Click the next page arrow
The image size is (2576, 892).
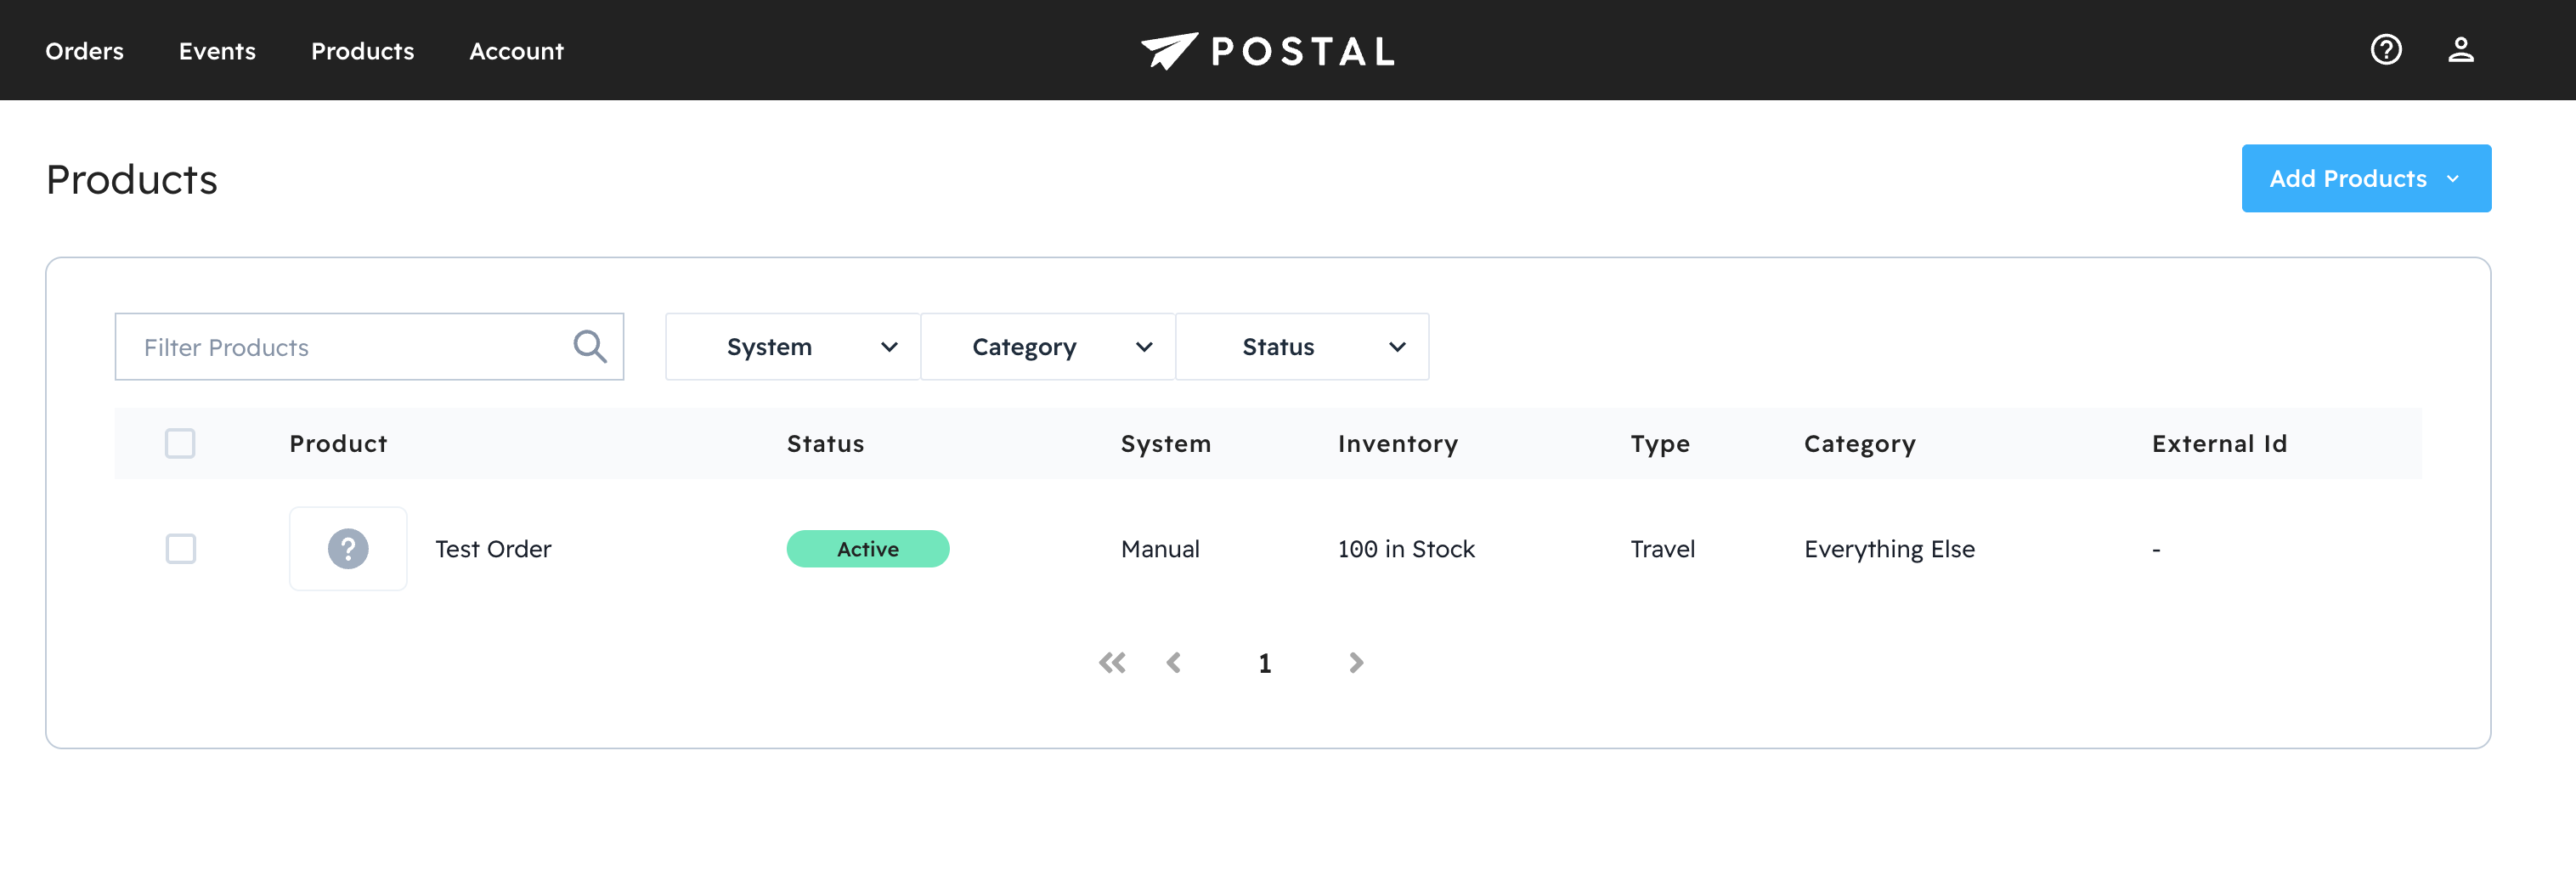coord(1355,663)
